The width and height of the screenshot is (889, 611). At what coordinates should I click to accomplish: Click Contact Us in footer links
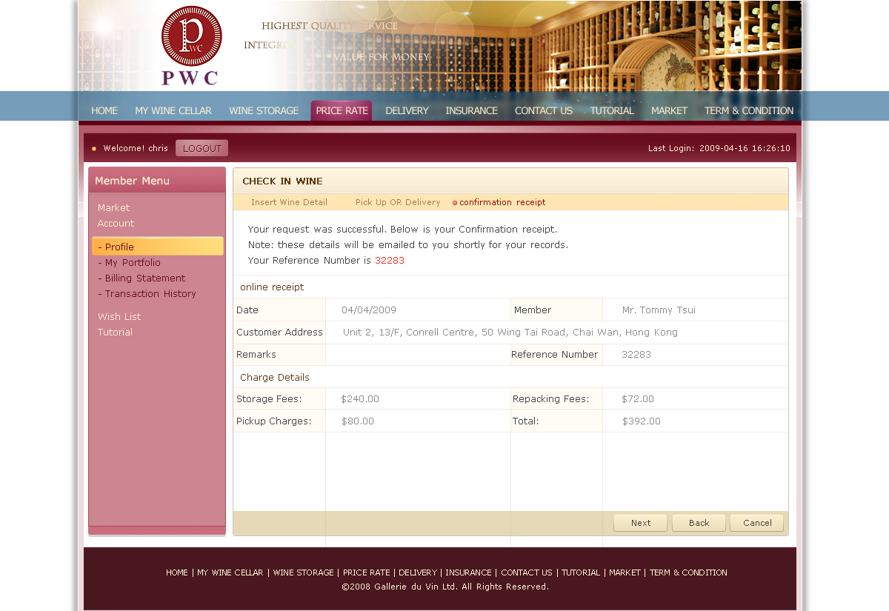click(526, 572)
